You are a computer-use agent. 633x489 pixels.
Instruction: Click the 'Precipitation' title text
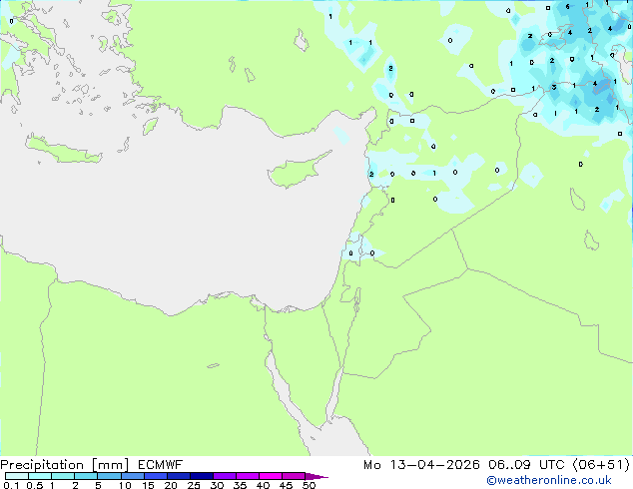point(42,465)
